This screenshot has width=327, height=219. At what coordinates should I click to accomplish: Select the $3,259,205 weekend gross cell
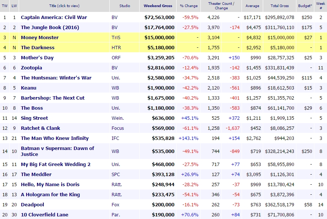[x=161, y=58]
